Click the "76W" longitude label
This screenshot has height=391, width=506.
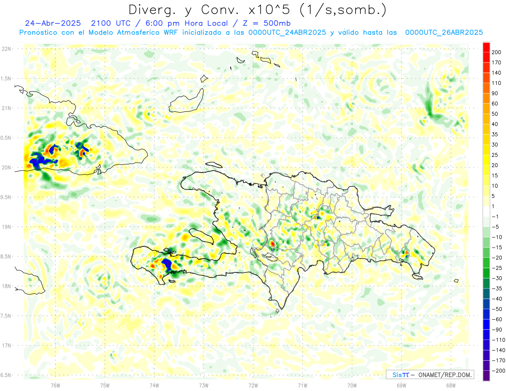pyautogui.click(x=55, y=385)
